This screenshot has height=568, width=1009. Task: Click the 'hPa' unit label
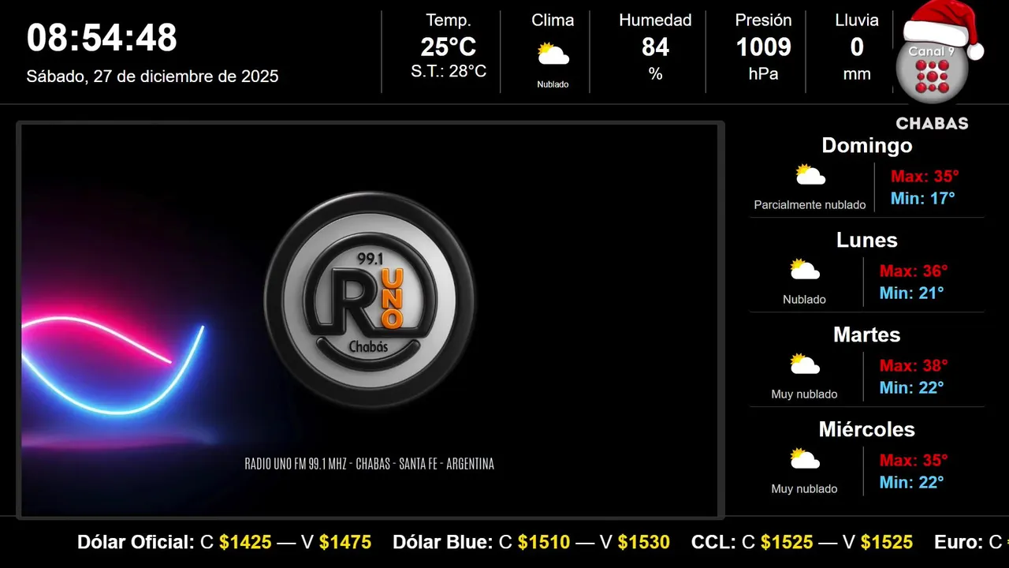pos(763,74)
